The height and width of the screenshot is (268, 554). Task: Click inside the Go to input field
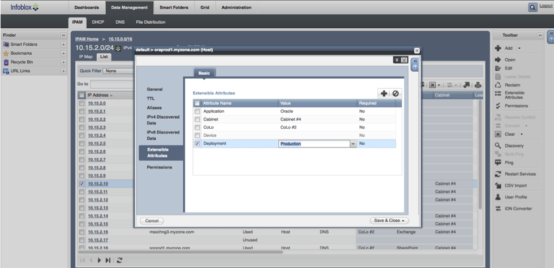coord(113,84)
